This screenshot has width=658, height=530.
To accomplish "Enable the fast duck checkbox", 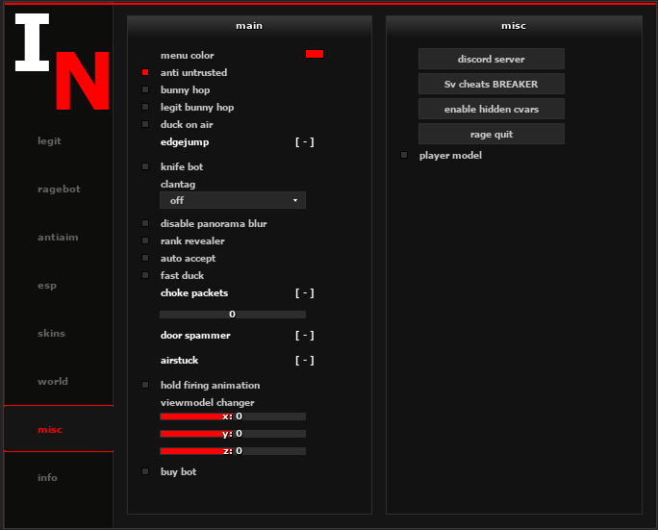I will 145,275.
